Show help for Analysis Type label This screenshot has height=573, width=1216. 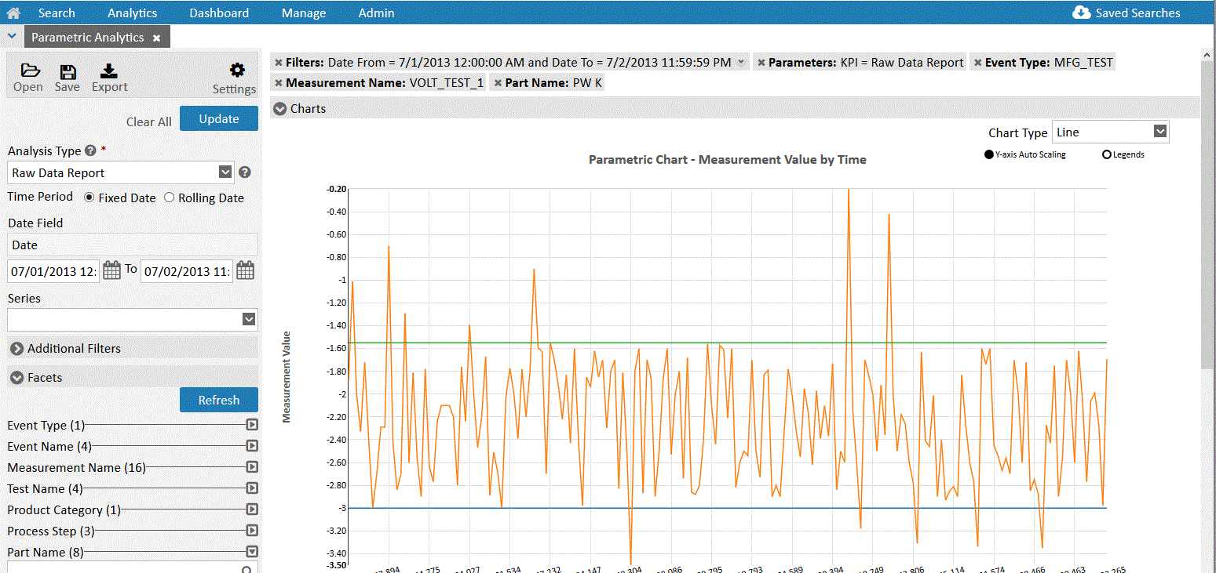coord(90,151)
